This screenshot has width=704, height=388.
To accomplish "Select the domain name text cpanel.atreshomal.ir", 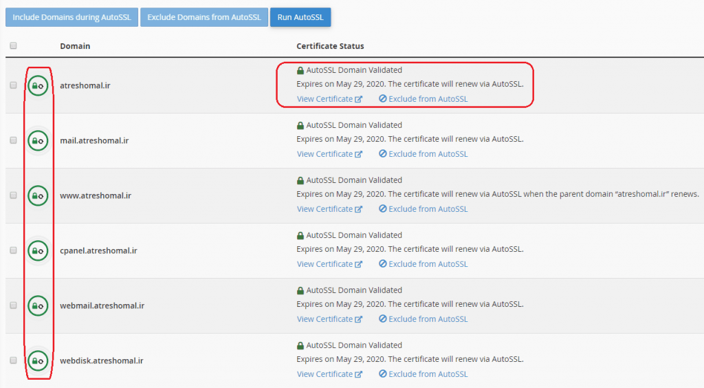I will pyautogui.click(x=99, y=250).
